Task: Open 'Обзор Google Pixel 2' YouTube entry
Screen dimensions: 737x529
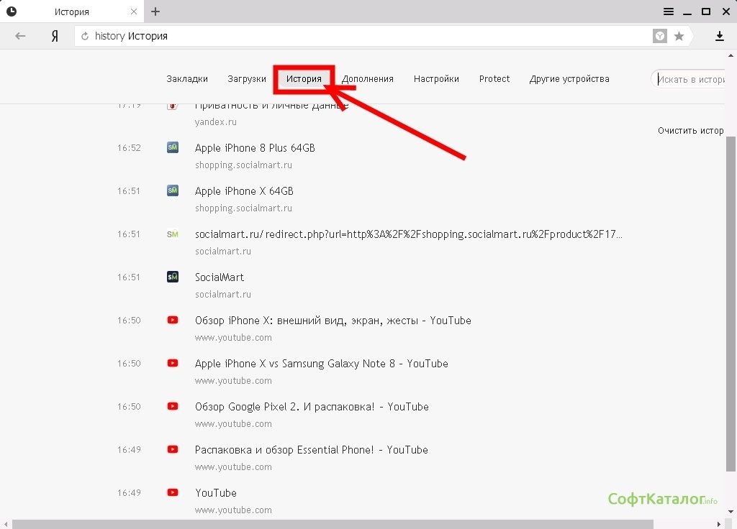Action: tap(311, 407)
